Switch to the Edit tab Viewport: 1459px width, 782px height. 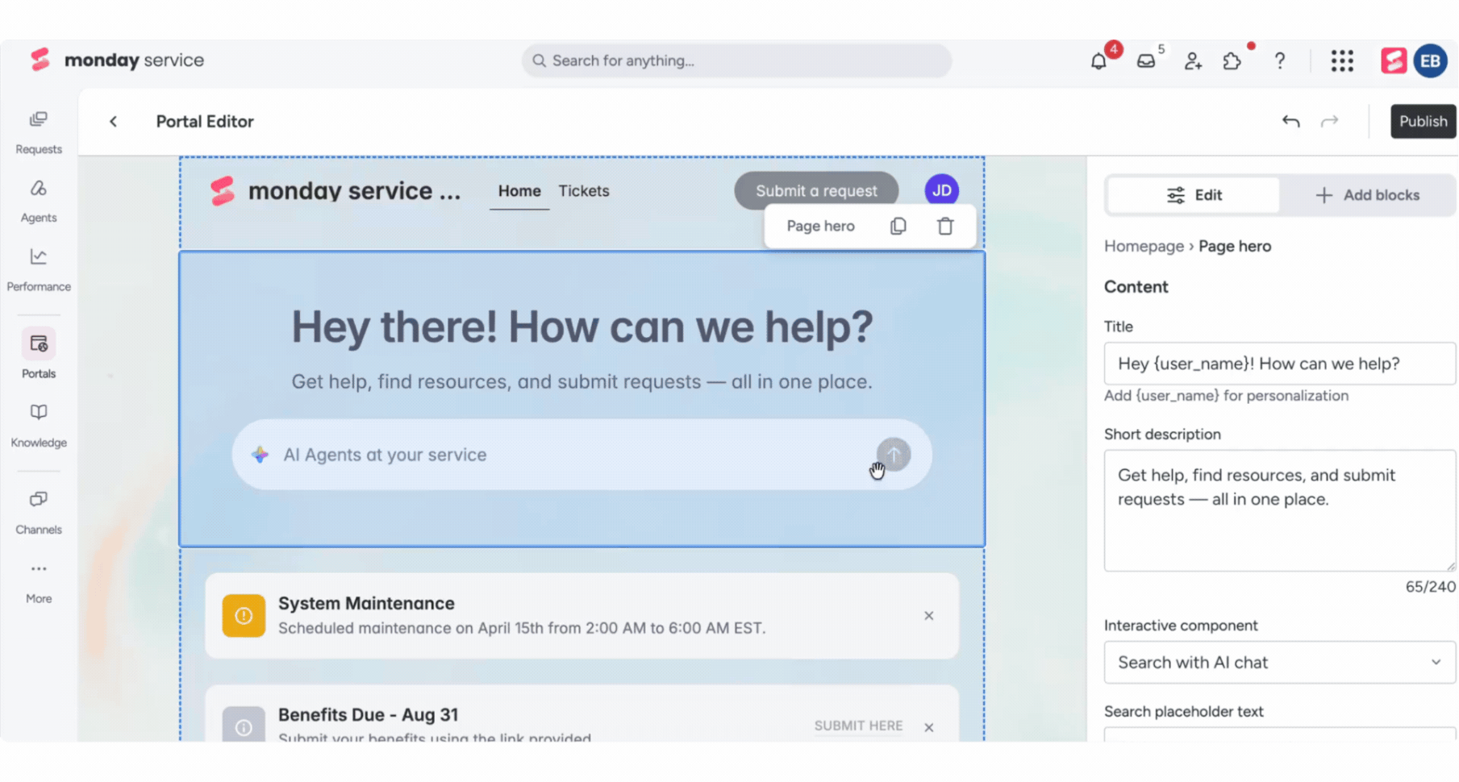tap(1194, 195)
